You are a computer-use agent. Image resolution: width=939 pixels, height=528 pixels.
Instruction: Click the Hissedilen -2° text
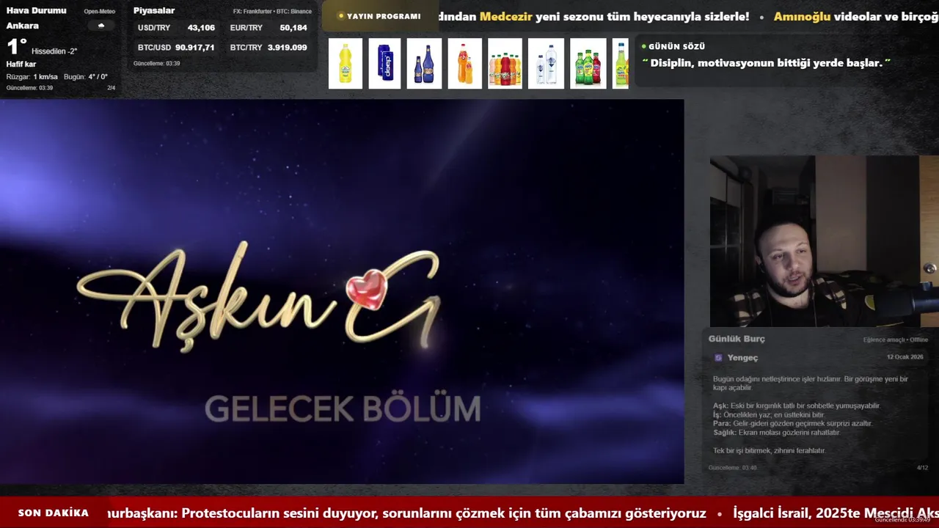(54, 51)
